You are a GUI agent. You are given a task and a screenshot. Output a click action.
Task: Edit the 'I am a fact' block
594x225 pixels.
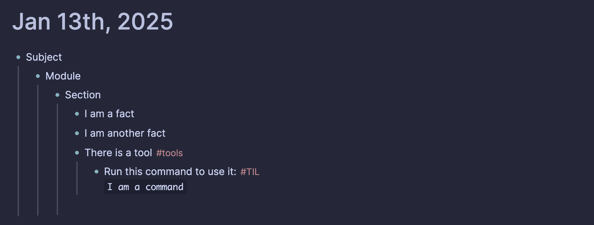(x=109, y=114)
